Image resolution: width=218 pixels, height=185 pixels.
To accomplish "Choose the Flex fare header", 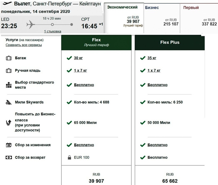I will pos(96,42).
